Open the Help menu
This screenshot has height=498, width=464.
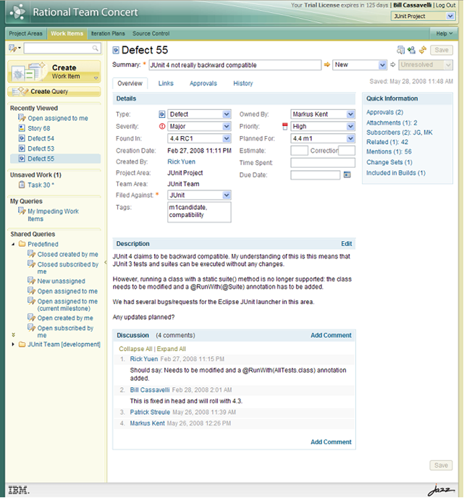coord(444,33)
